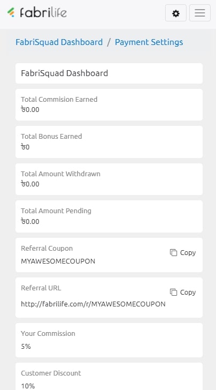
Task: Click the FabriSquad Dashboard heading card
Action: [109, 73]
